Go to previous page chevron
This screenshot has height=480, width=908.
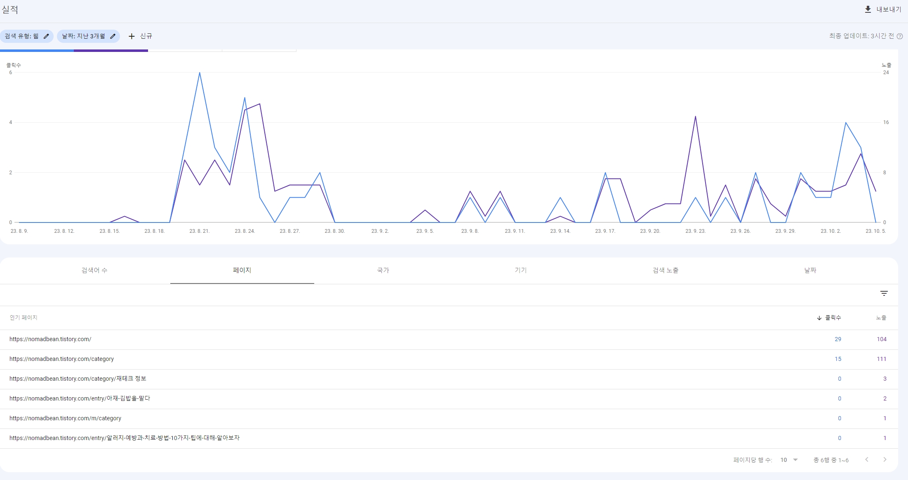(867, 459)
